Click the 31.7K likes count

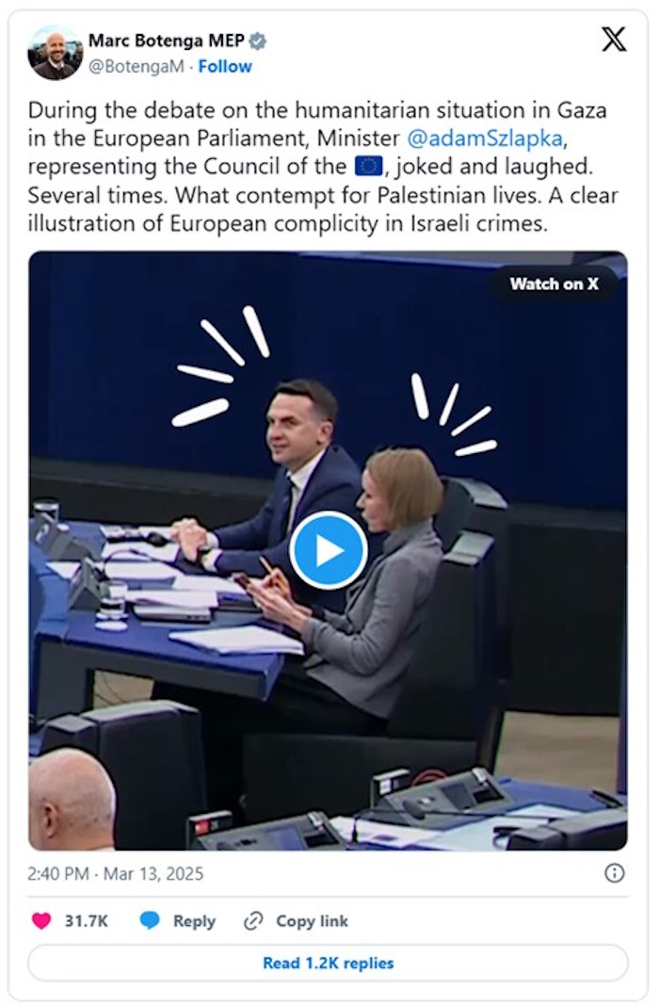[x=87, y=921]
